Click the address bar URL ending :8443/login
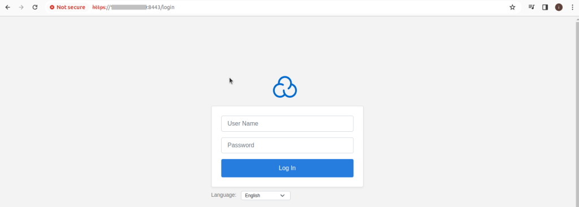This screenshot has height=207, width=579. 133,7
